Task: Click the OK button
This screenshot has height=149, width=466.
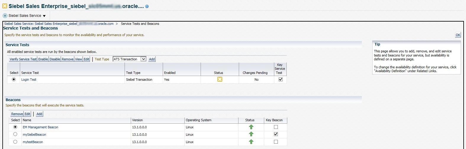Action: pos(458,35)
